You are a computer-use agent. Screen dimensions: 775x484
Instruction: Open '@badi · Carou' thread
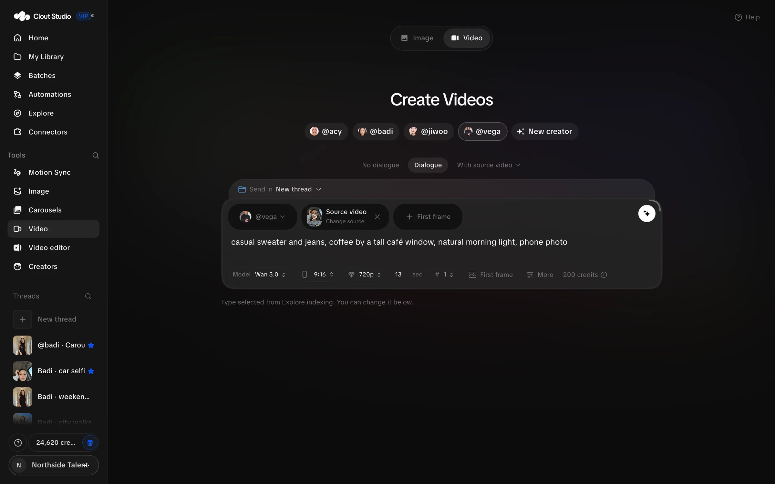[49, 345]
